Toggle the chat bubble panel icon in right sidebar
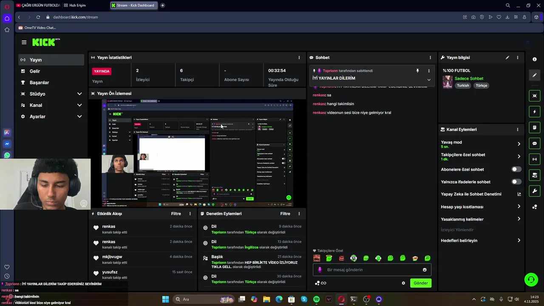Viewport: 544px width, 306px height. [x=535, y=143]
